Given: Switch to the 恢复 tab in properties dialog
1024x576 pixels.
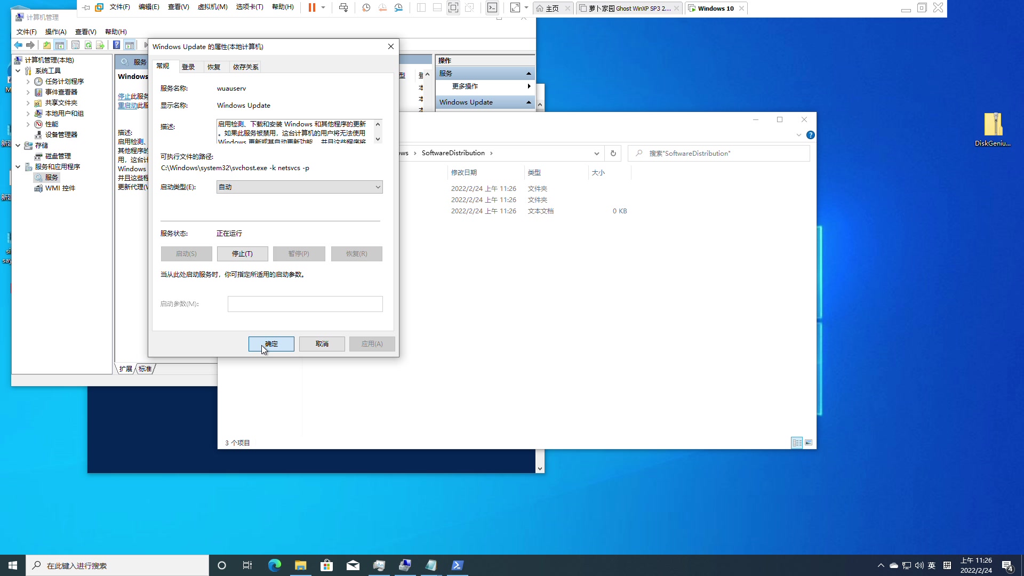Looking at the screenshot, I should click(x=214, y=67).
